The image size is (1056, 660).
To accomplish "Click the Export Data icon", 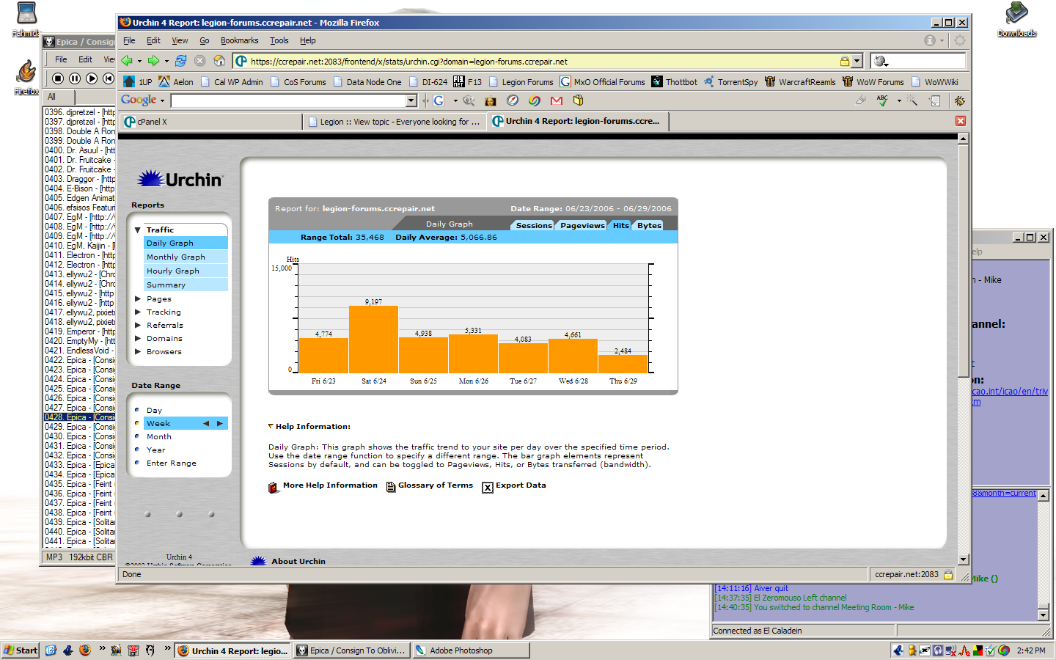I will (488, 487).
